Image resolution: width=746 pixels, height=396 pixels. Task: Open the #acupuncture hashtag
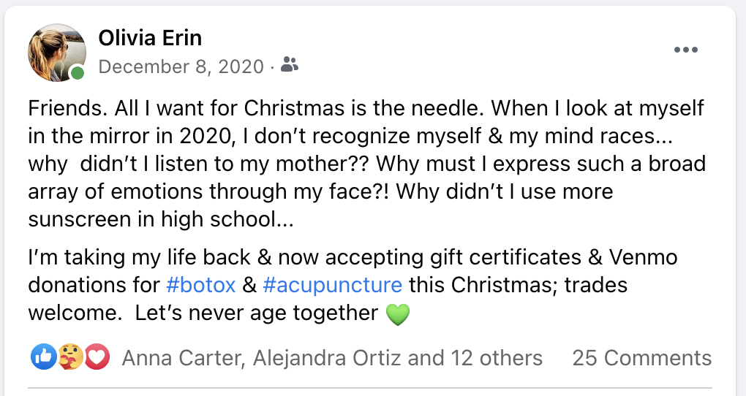(x=332, y=284)
